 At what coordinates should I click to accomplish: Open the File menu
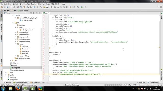click(x=2, y=4)
